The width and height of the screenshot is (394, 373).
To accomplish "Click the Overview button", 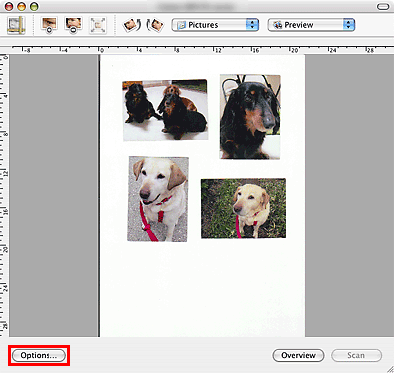I will [x=298, y=355].
